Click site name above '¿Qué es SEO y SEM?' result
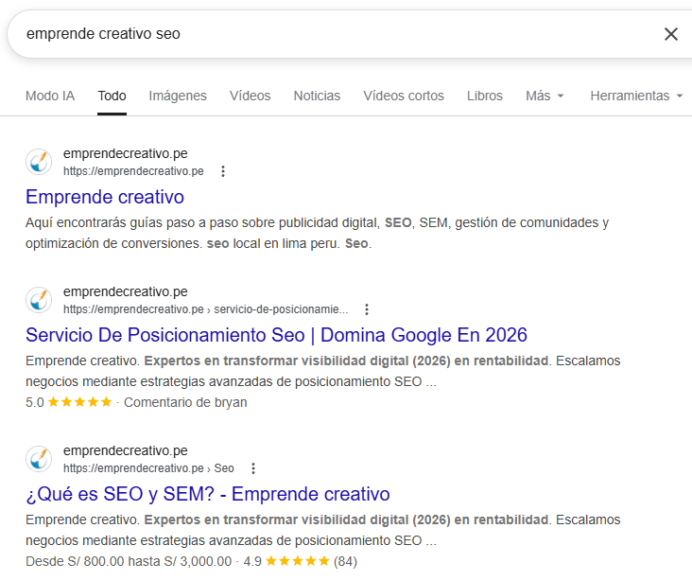The image size is (692, 581). click(x=126, y=451)
